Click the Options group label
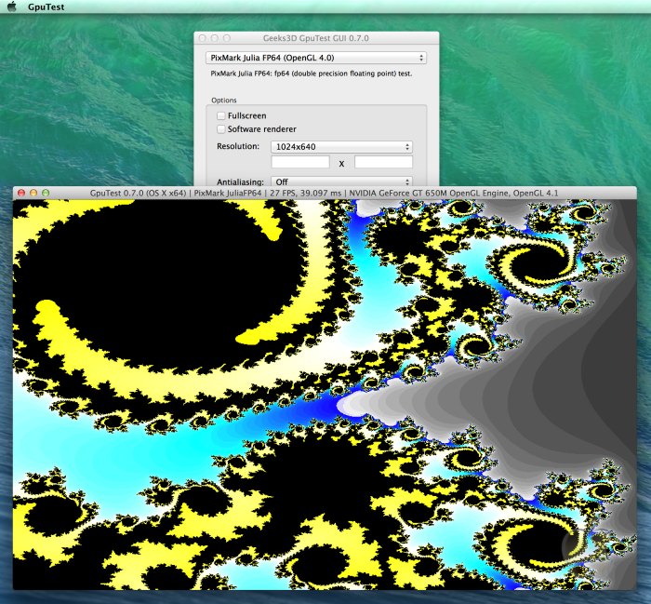651x604 pixels. (224, 101)
